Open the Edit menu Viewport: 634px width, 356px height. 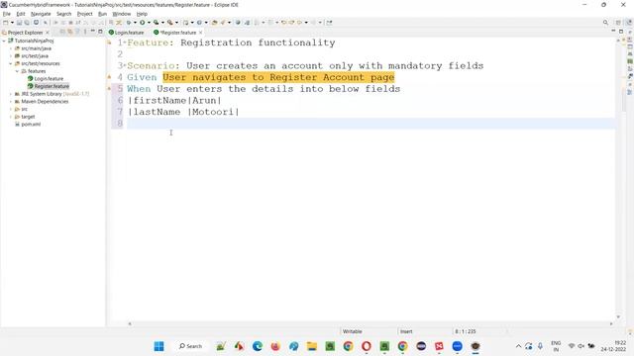[x=21, y=14]
